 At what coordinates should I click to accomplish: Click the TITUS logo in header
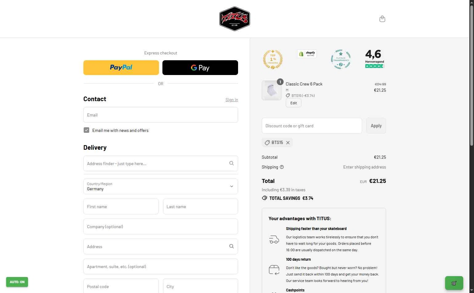click(234, 19)
